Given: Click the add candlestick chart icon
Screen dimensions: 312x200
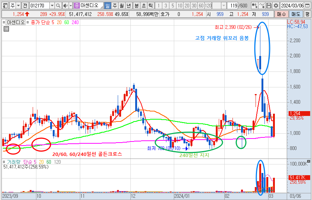Looking at the screenshot, I should (x=254, y=6).
